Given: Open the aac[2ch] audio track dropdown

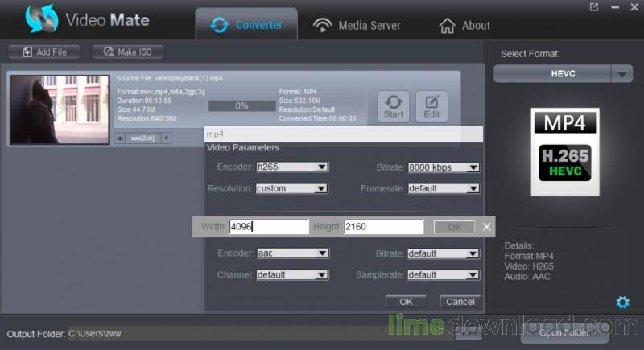Looking at the screenshot, I should [x=167, y=138].
